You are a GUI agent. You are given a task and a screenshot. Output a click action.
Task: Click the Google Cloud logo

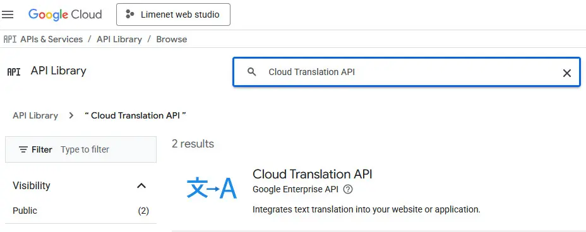tap(65, 14)
